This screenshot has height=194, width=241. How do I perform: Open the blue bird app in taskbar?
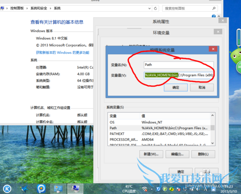(x=25, y=189)
